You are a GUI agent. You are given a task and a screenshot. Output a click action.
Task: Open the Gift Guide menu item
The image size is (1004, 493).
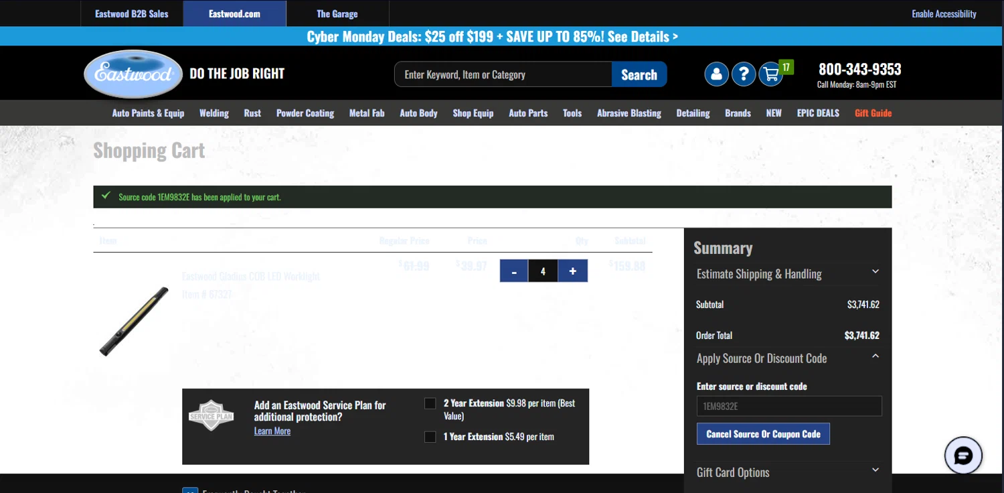(x=873, y=113)
